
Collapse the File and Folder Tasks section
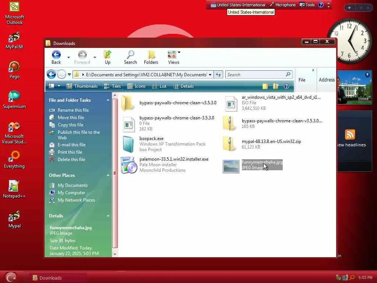(108, 100)
